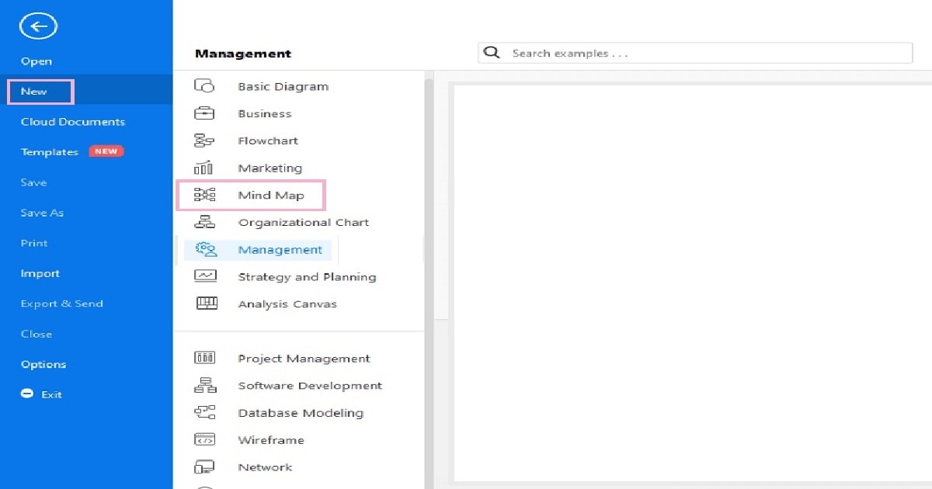
Task: Open Cloud Documents in sidebar
Action: point(72,122)
